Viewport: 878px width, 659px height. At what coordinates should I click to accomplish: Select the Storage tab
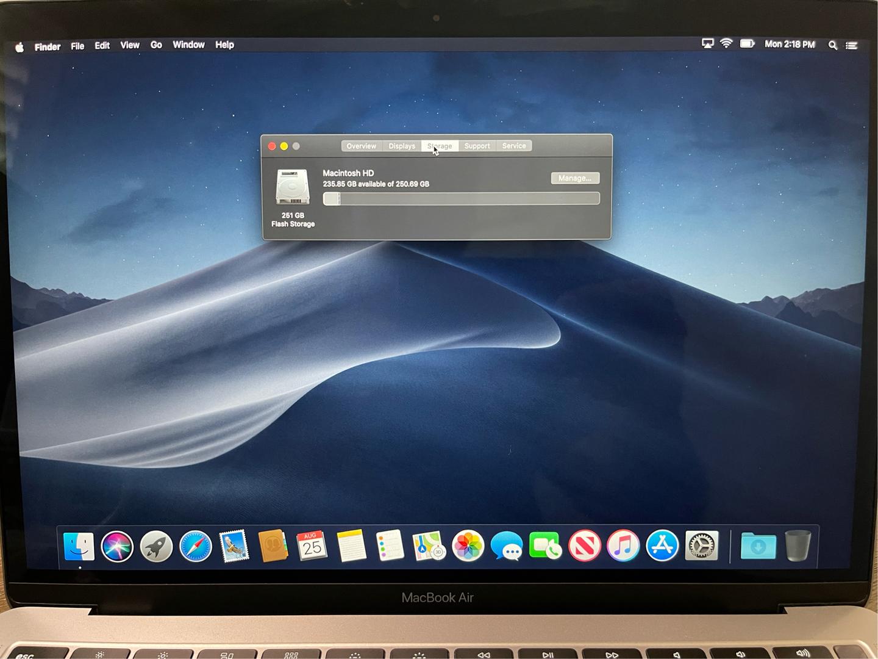click(440, 146)
